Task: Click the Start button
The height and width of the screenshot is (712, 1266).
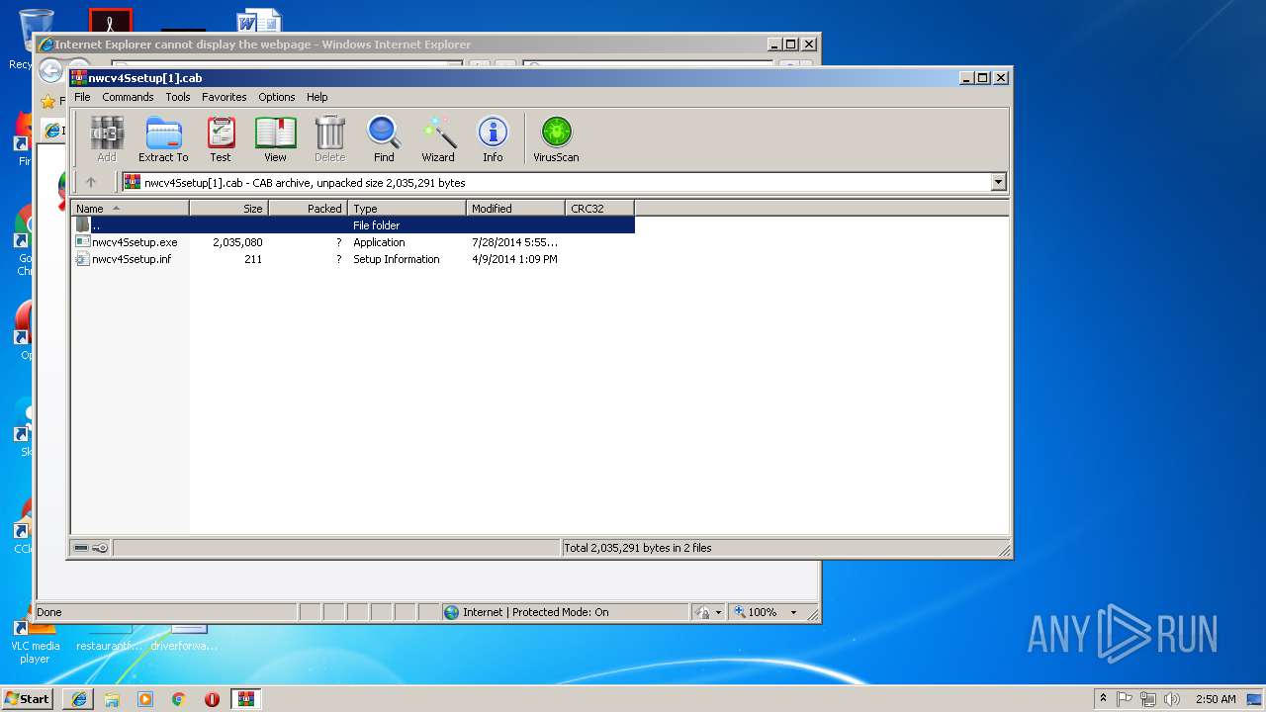Action: pos(28,699)
